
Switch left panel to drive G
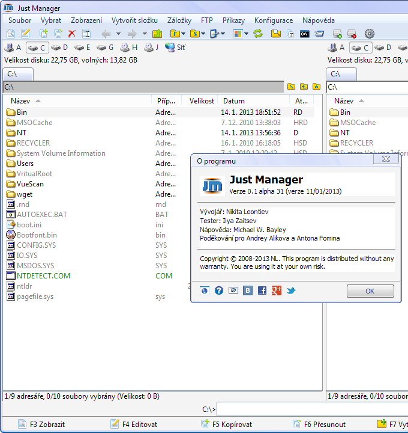click(x=105, y=48)
